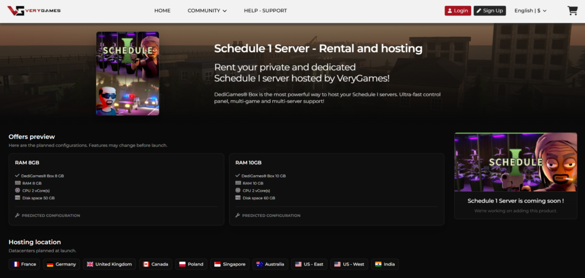Click the disk space icon in RAM 10GB card
The height and width of the screenshot is (278, 585).
coord(238,198)
